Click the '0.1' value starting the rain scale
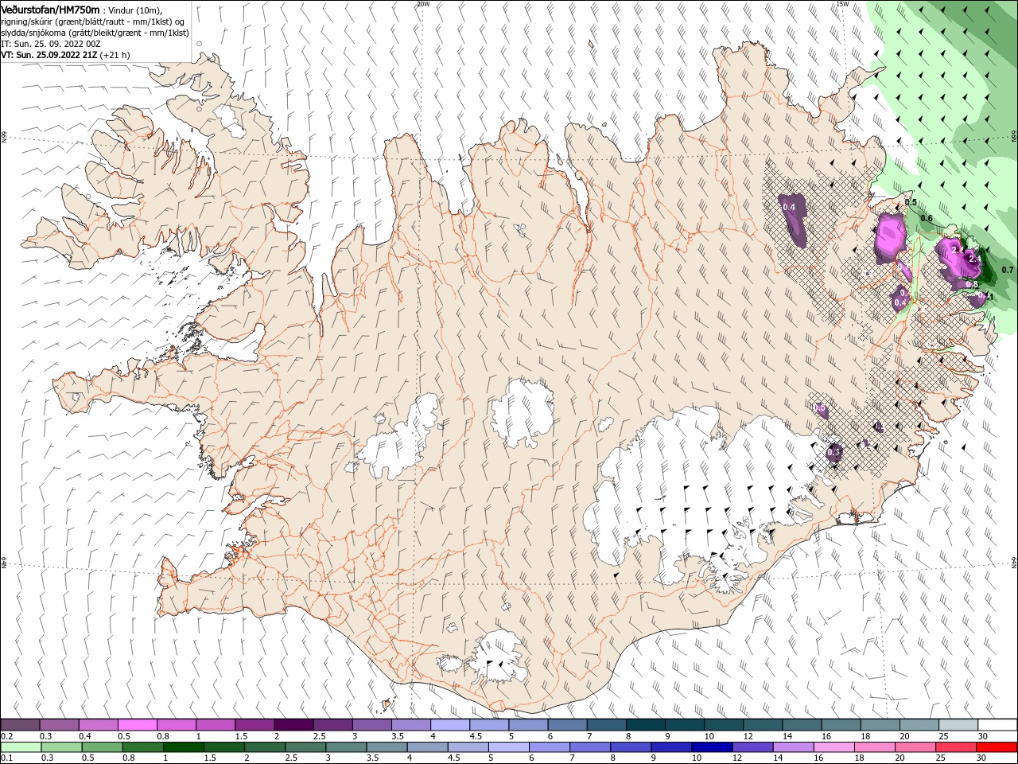This screenshot has width=1018, height=764. tap(6, 758)
